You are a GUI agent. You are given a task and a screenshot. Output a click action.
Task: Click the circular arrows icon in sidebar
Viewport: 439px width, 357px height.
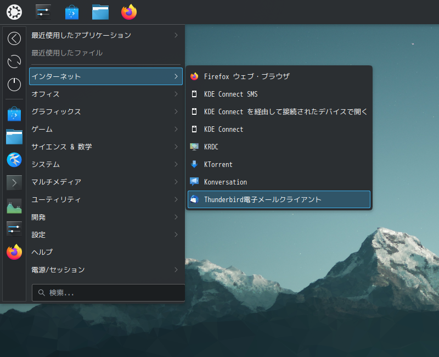coord(14,62)
